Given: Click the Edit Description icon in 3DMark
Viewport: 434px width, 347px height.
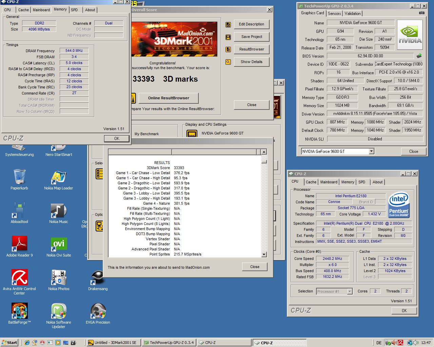Looking at the screenshot, I should 228,24.
